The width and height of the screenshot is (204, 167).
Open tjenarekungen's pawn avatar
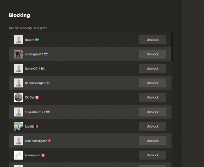pos(19,83)
